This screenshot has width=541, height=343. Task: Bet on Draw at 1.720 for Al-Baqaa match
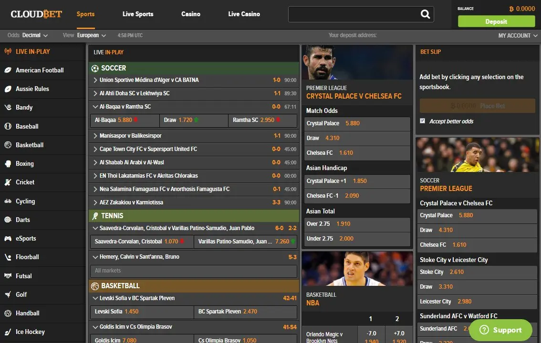click(194, 120)
